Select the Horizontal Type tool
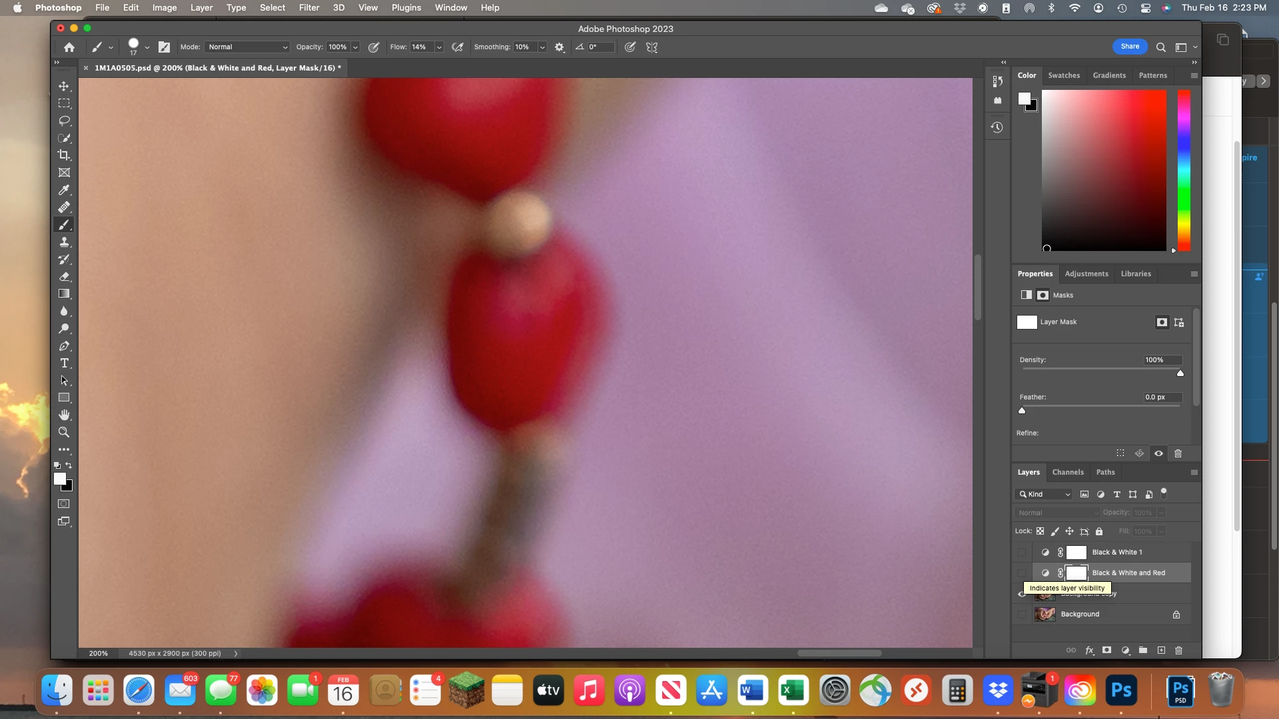 click(64, 363)
